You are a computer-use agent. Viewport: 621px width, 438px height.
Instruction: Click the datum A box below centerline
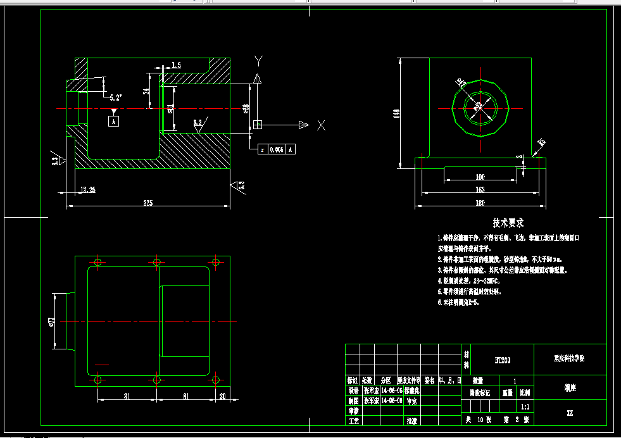pyautogui.click(x=114, y=121)
